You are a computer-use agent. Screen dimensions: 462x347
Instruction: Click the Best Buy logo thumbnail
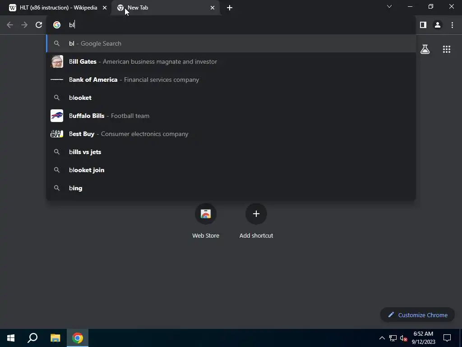(x=57, y=134)
